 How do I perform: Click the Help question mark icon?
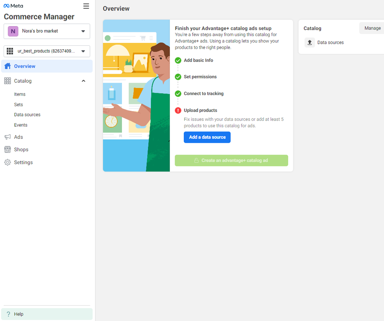8,314
